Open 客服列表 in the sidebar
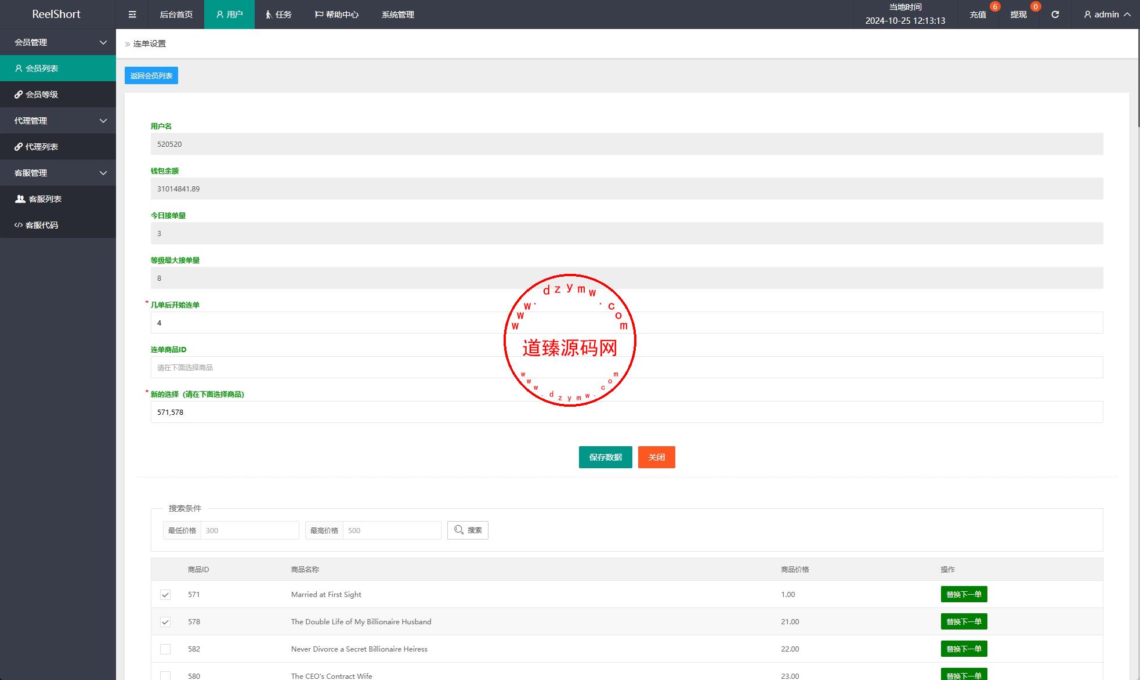The height and width of the screenshot is (680, 1140). pyautogui.click(x=58, y=199)
